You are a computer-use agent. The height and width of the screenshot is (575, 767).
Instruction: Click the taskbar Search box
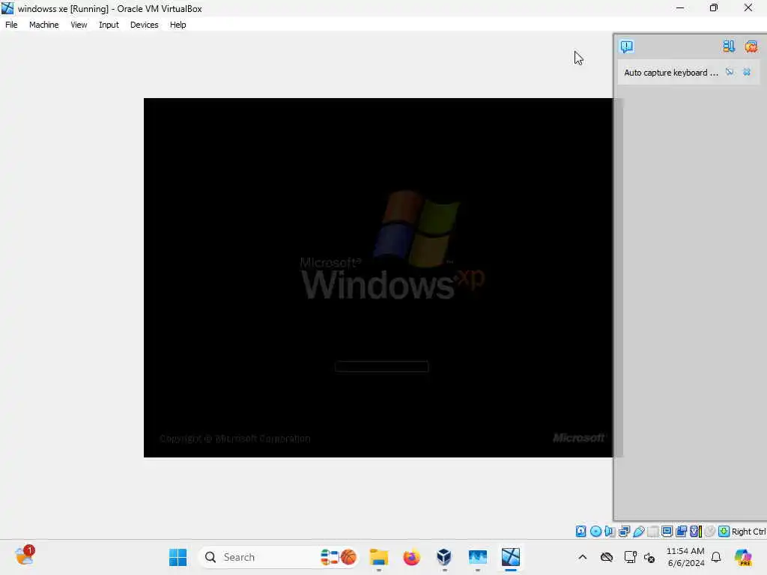(279, 557)
